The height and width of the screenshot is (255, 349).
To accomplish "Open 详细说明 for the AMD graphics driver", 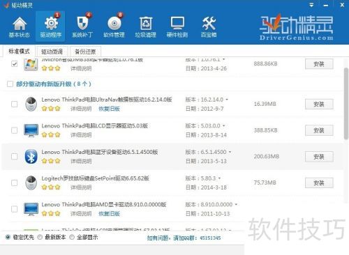I will [81, 214].
